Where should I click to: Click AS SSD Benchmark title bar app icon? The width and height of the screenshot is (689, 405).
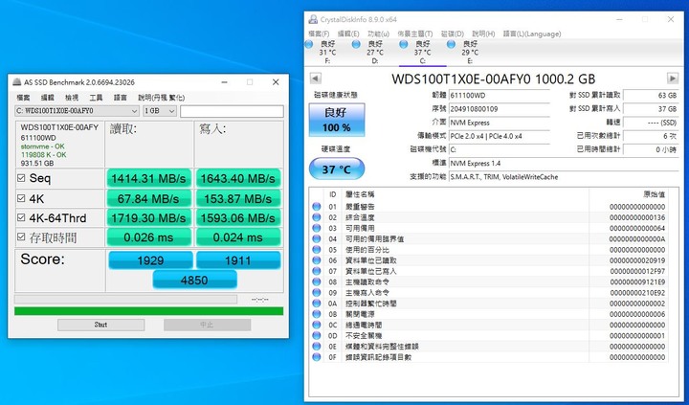(x=16, y=82)
